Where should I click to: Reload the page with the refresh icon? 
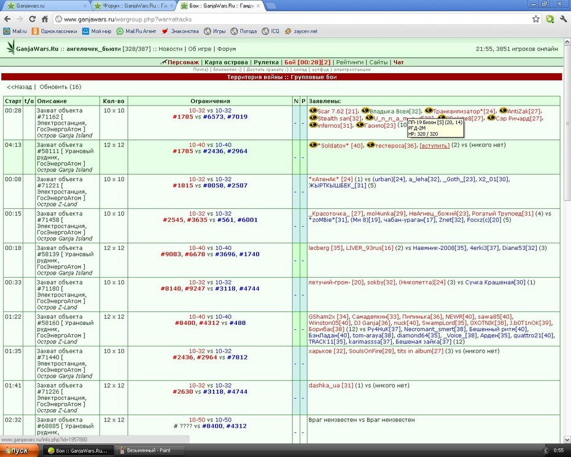[33, 19]
